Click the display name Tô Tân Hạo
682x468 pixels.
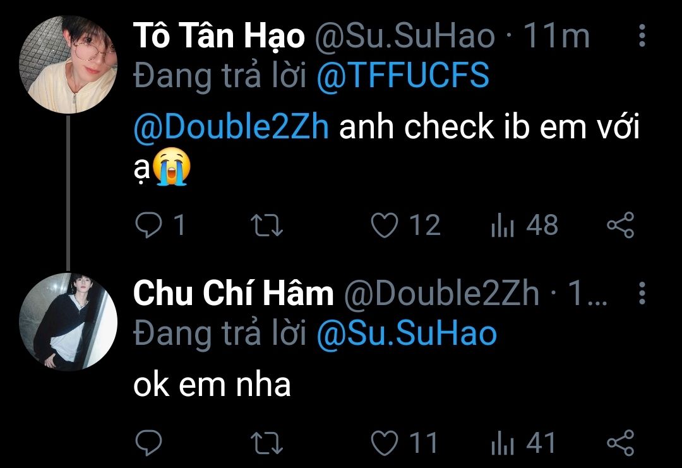coord(218,37)
